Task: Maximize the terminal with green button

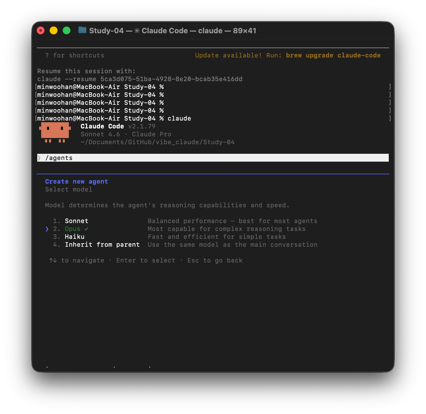Action: point(67,30)
